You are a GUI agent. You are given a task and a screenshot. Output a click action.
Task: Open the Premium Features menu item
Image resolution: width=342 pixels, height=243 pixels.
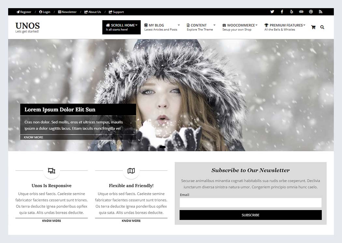pyautogui.click(x=285, y=27)
